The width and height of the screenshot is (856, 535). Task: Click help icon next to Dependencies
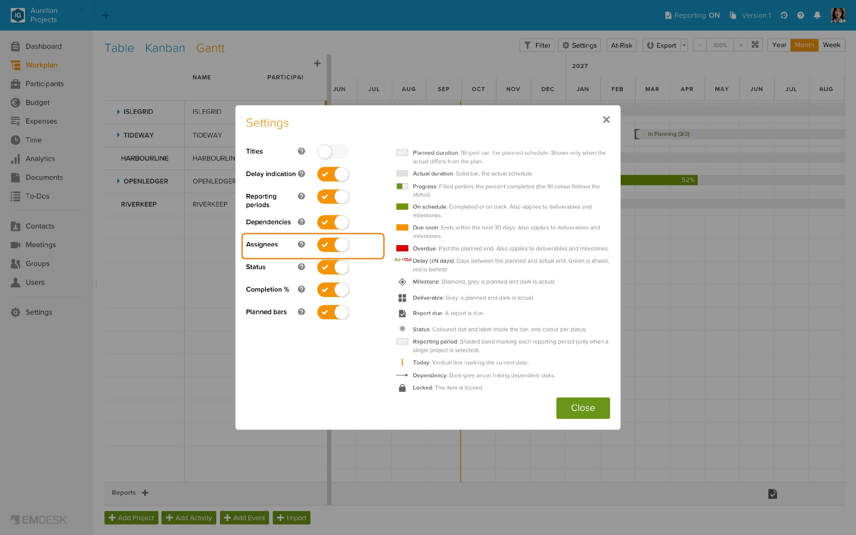tap(301, 222)
